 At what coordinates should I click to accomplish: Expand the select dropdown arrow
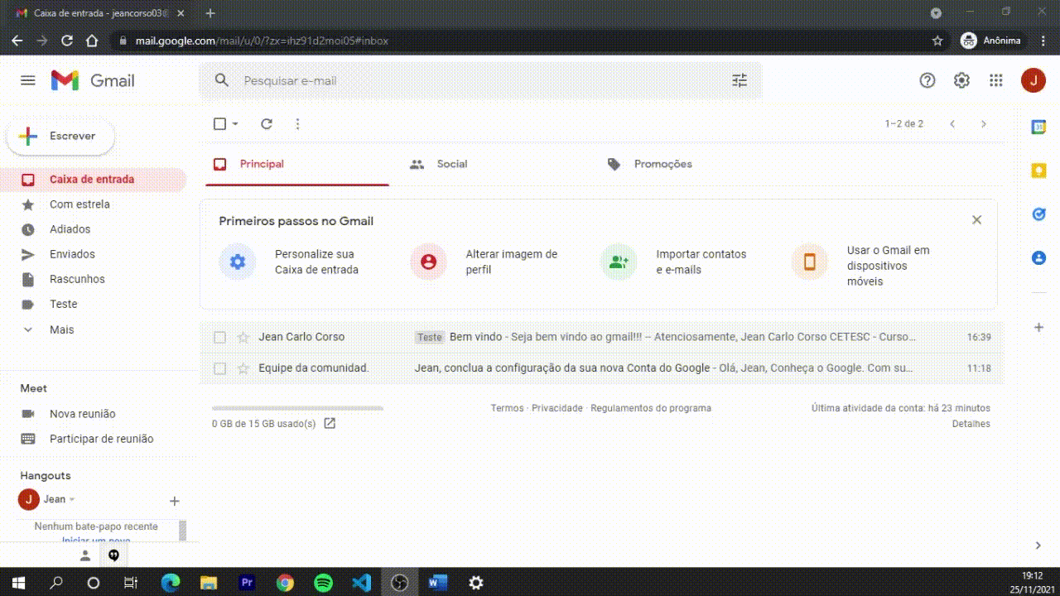(x=235, y=124)
